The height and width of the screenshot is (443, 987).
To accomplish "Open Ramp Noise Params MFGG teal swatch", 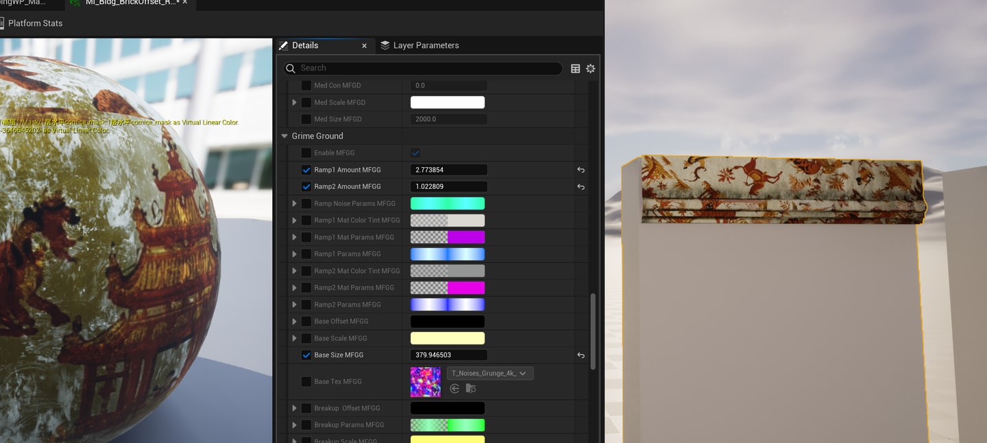I will pos(448,204).
